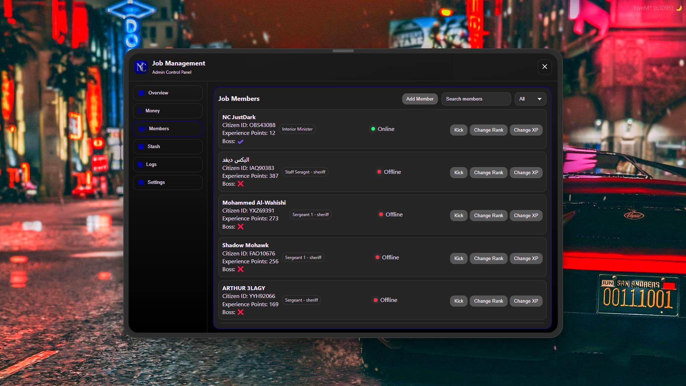Open the Stash panel icon

[x=141, y=147]
